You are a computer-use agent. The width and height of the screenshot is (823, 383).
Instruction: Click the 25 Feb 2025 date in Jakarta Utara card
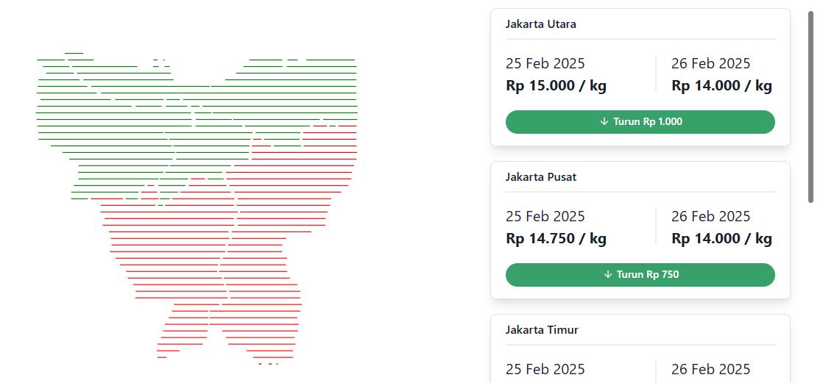545,64
